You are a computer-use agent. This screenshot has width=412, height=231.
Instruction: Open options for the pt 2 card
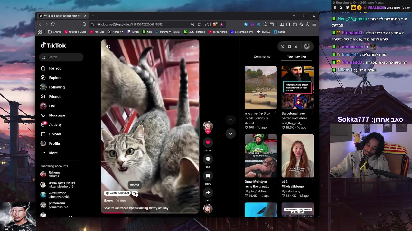pos(312,182)
